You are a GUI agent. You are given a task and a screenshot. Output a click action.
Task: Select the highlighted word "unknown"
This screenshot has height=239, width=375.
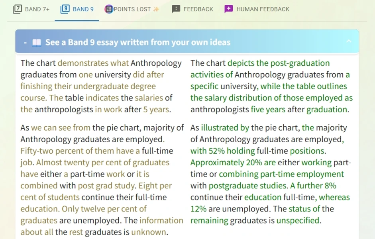(149, 232)
